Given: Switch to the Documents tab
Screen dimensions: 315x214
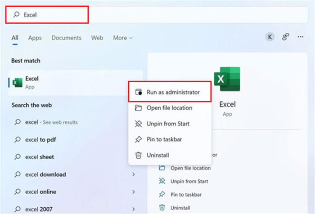Looking at the screenshot, I should 66,38.
